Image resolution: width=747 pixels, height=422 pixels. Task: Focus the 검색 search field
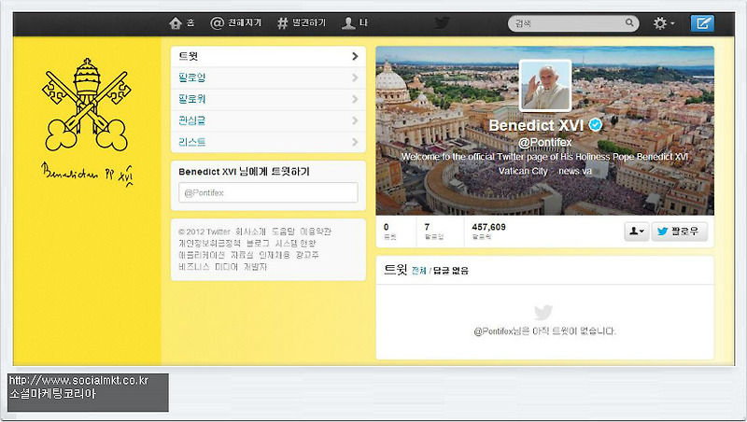[573, 22]
